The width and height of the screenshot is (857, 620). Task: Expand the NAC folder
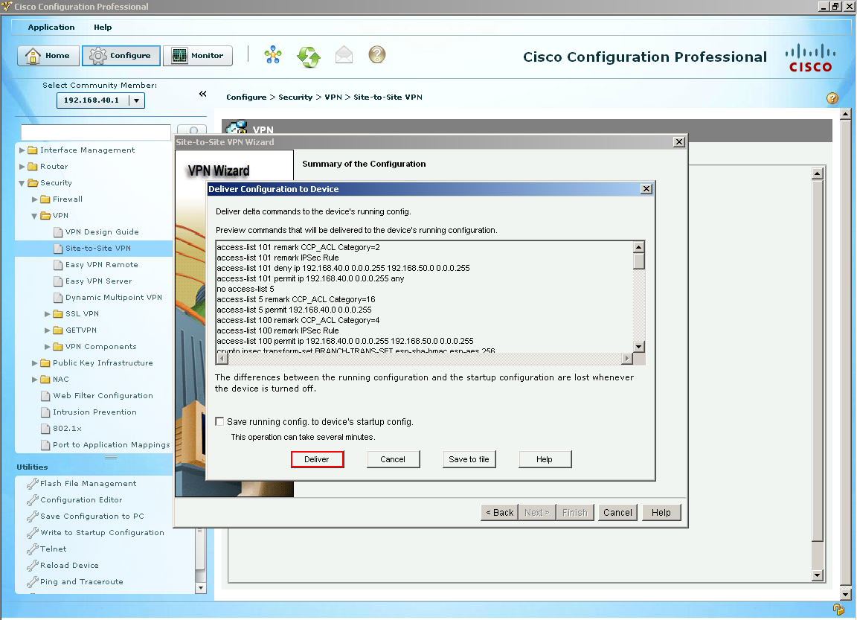[34, 380]
